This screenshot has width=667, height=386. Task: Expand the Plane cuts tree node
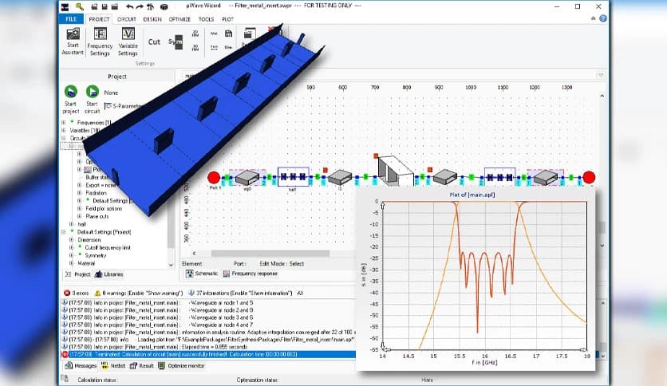click(x=79, y=216)
